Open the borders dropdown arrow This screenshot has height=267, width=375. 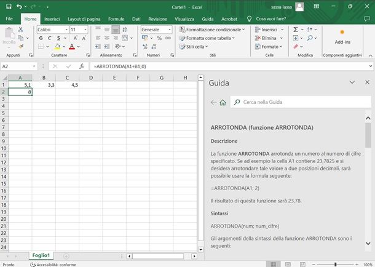pos(47,46)
